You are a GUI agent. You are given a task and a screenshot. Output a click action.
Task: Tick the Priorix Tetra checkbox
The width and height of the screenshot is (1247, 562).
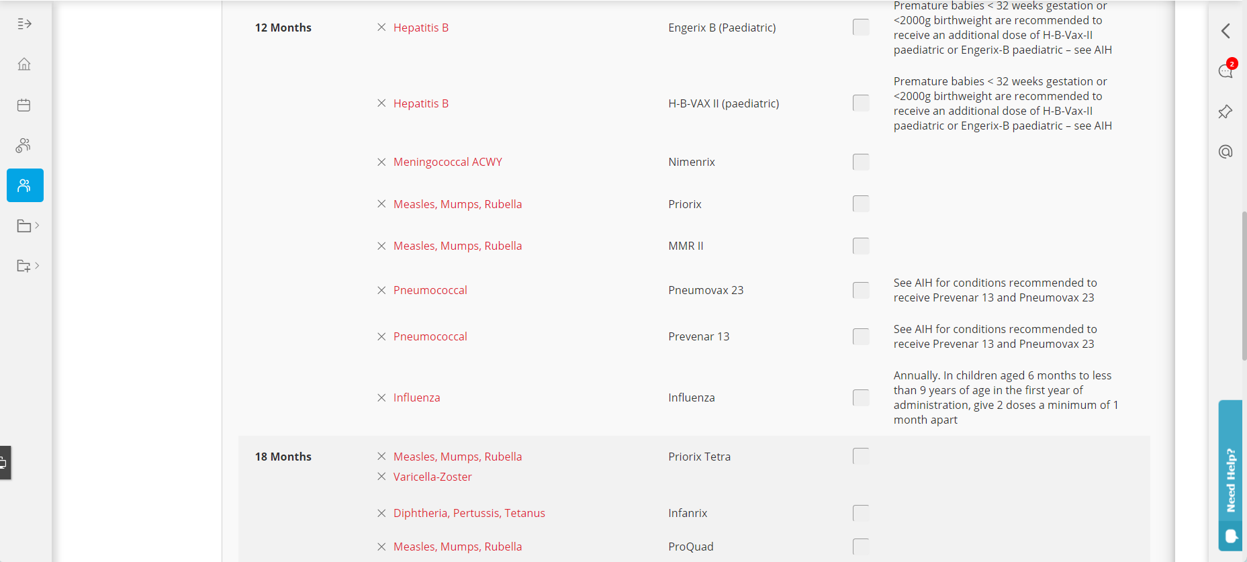point(861,457)
